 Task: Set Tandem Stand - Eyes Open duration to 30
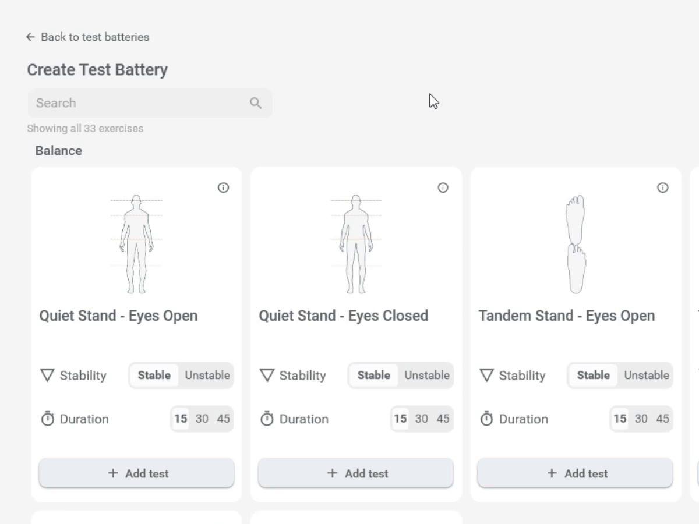click(641, 419)
